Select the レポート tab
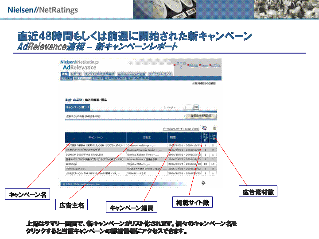319x239 pixels. click(x=76, y=74)
